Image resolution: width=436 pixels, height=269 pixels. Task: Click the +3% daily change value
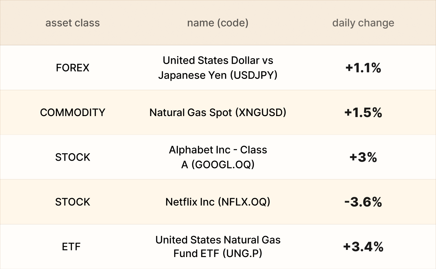(363, 157)
